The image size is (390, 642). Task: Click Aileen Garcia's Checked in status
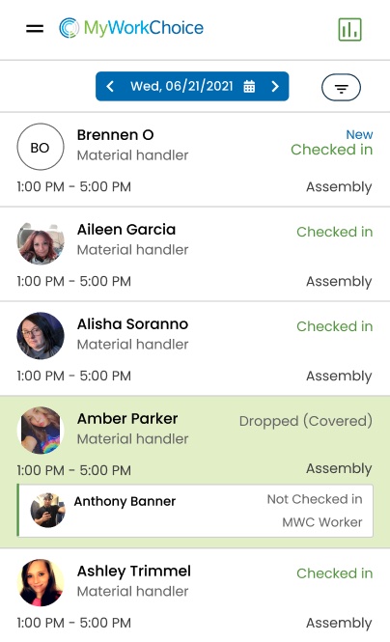(335, 232)
